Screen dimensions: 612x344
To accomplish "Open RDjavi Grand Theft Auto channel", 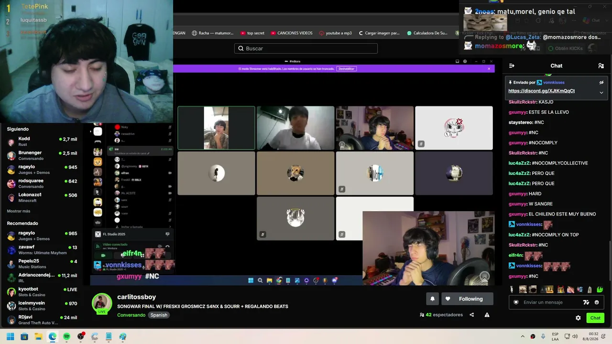I will [42, 320].
